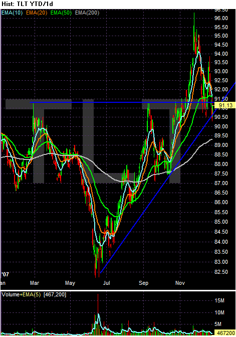Click the 86.00 price axis label
Viewport: 236px width, 337px height.
coord(221,202)
